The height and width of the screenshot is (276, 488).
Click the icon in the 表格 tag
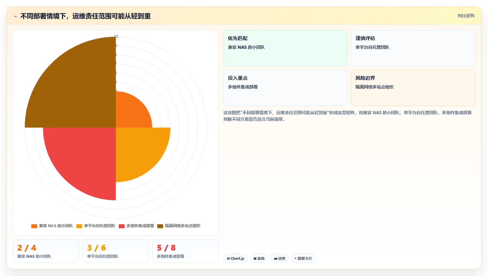(255, 258)
